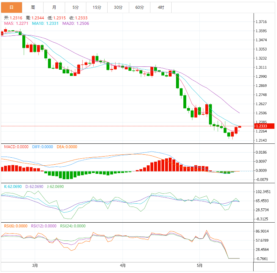The width and height of the screenshot is (277, 273).
Task: Switch to the 月 monthly tab
Action: tap(54, 7)
